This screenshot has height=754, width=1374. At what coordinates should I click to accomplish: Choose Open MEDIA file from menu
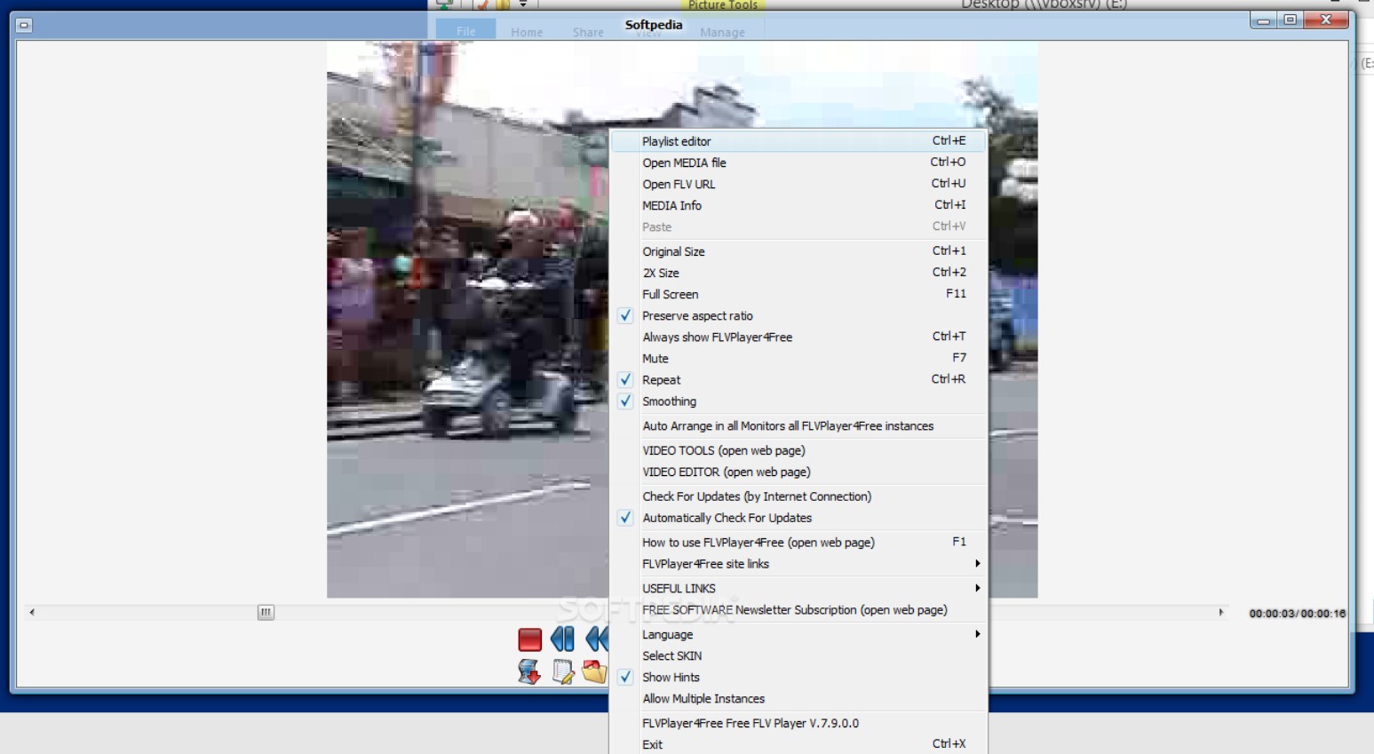click(684, 163)
